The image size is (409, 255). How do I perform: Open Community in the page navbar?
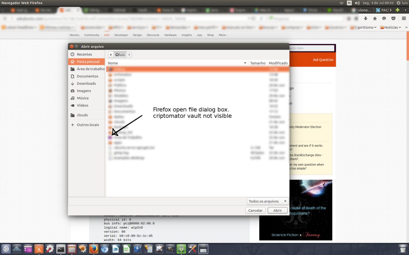tap(92, 35)
